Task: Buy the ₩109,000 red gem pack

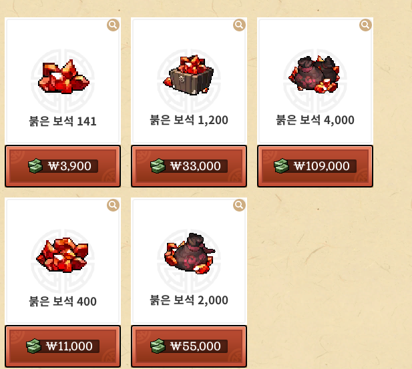Action: (x=315, y=166)
